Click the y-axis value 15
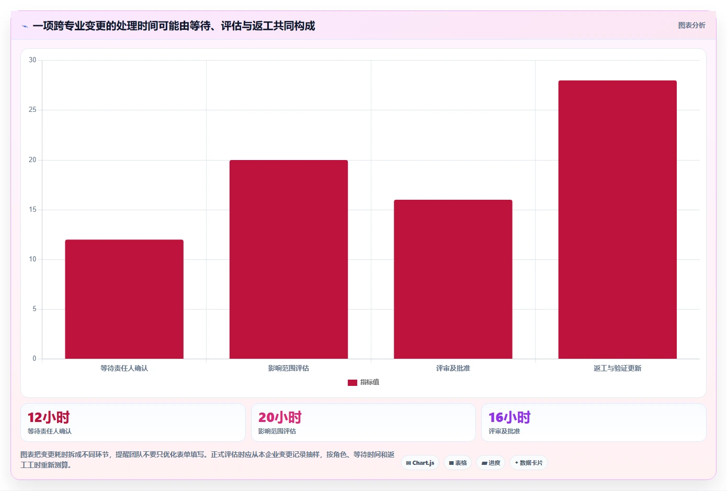Viewport: 727px width, 491px height. [32, 210]
